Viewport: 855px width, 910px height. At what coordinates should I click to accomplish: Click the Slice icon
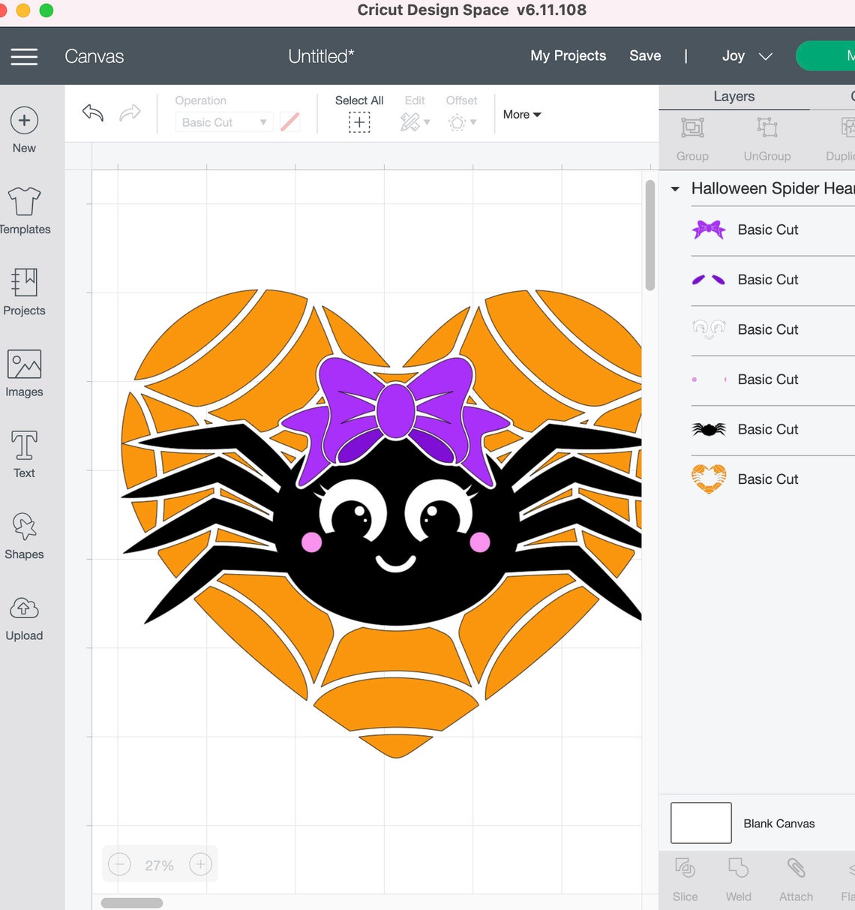point(685,878)
